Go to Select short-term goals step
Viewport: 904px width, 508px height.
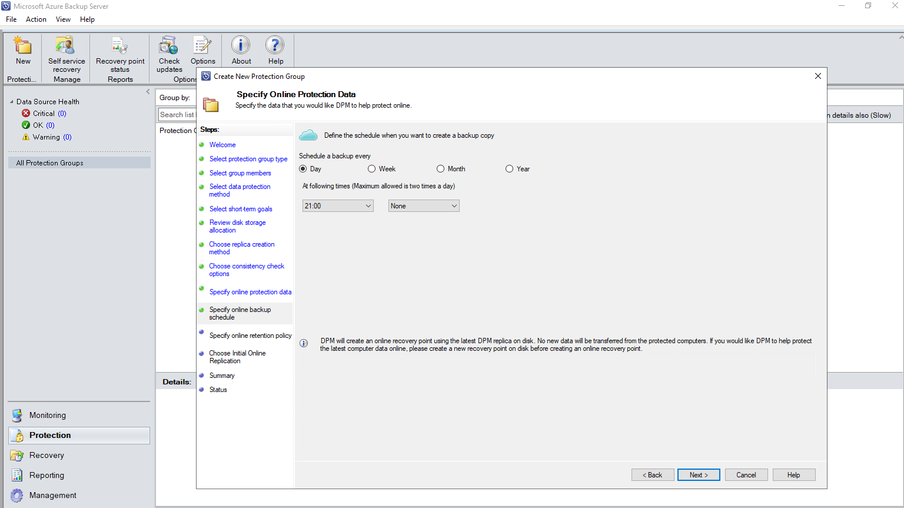pyautogui.click(x=241, y=209)
